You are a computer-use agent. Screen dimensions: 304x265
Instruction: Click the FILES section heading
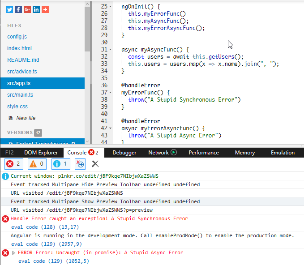pos(14,26)
